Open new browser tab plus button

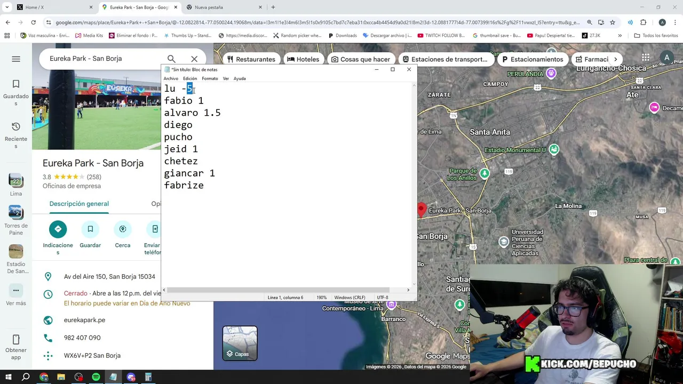coord(273,7)
